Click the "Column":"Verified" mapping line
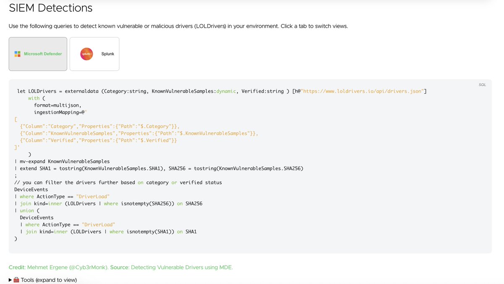Viewport: 504px width, 284px height. click(98, 141)
